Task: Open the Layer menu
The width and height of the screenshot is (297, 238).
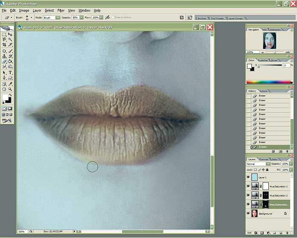Action: (37, 11)
